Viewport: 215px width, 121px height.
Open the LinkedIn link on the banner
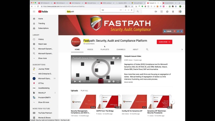point(168,31)
